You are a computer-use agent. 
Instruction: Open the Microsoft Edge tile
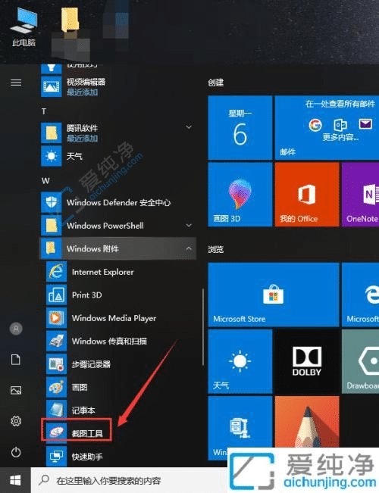click(360, 295)
